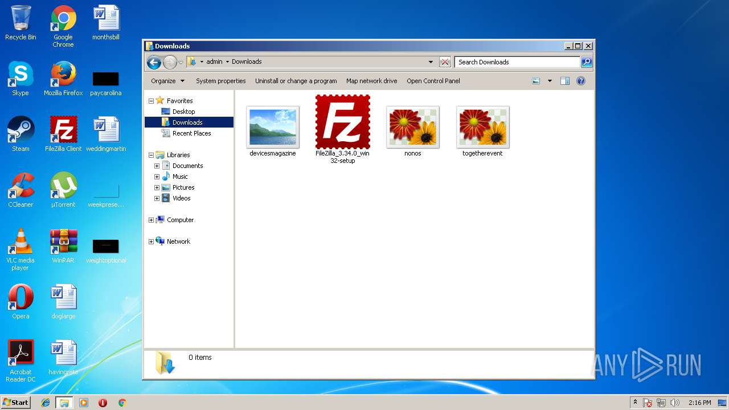Open Mozilla Firefox desktop shortcut
The height and width of the screenshot is (410, 729).
[63, 79]
